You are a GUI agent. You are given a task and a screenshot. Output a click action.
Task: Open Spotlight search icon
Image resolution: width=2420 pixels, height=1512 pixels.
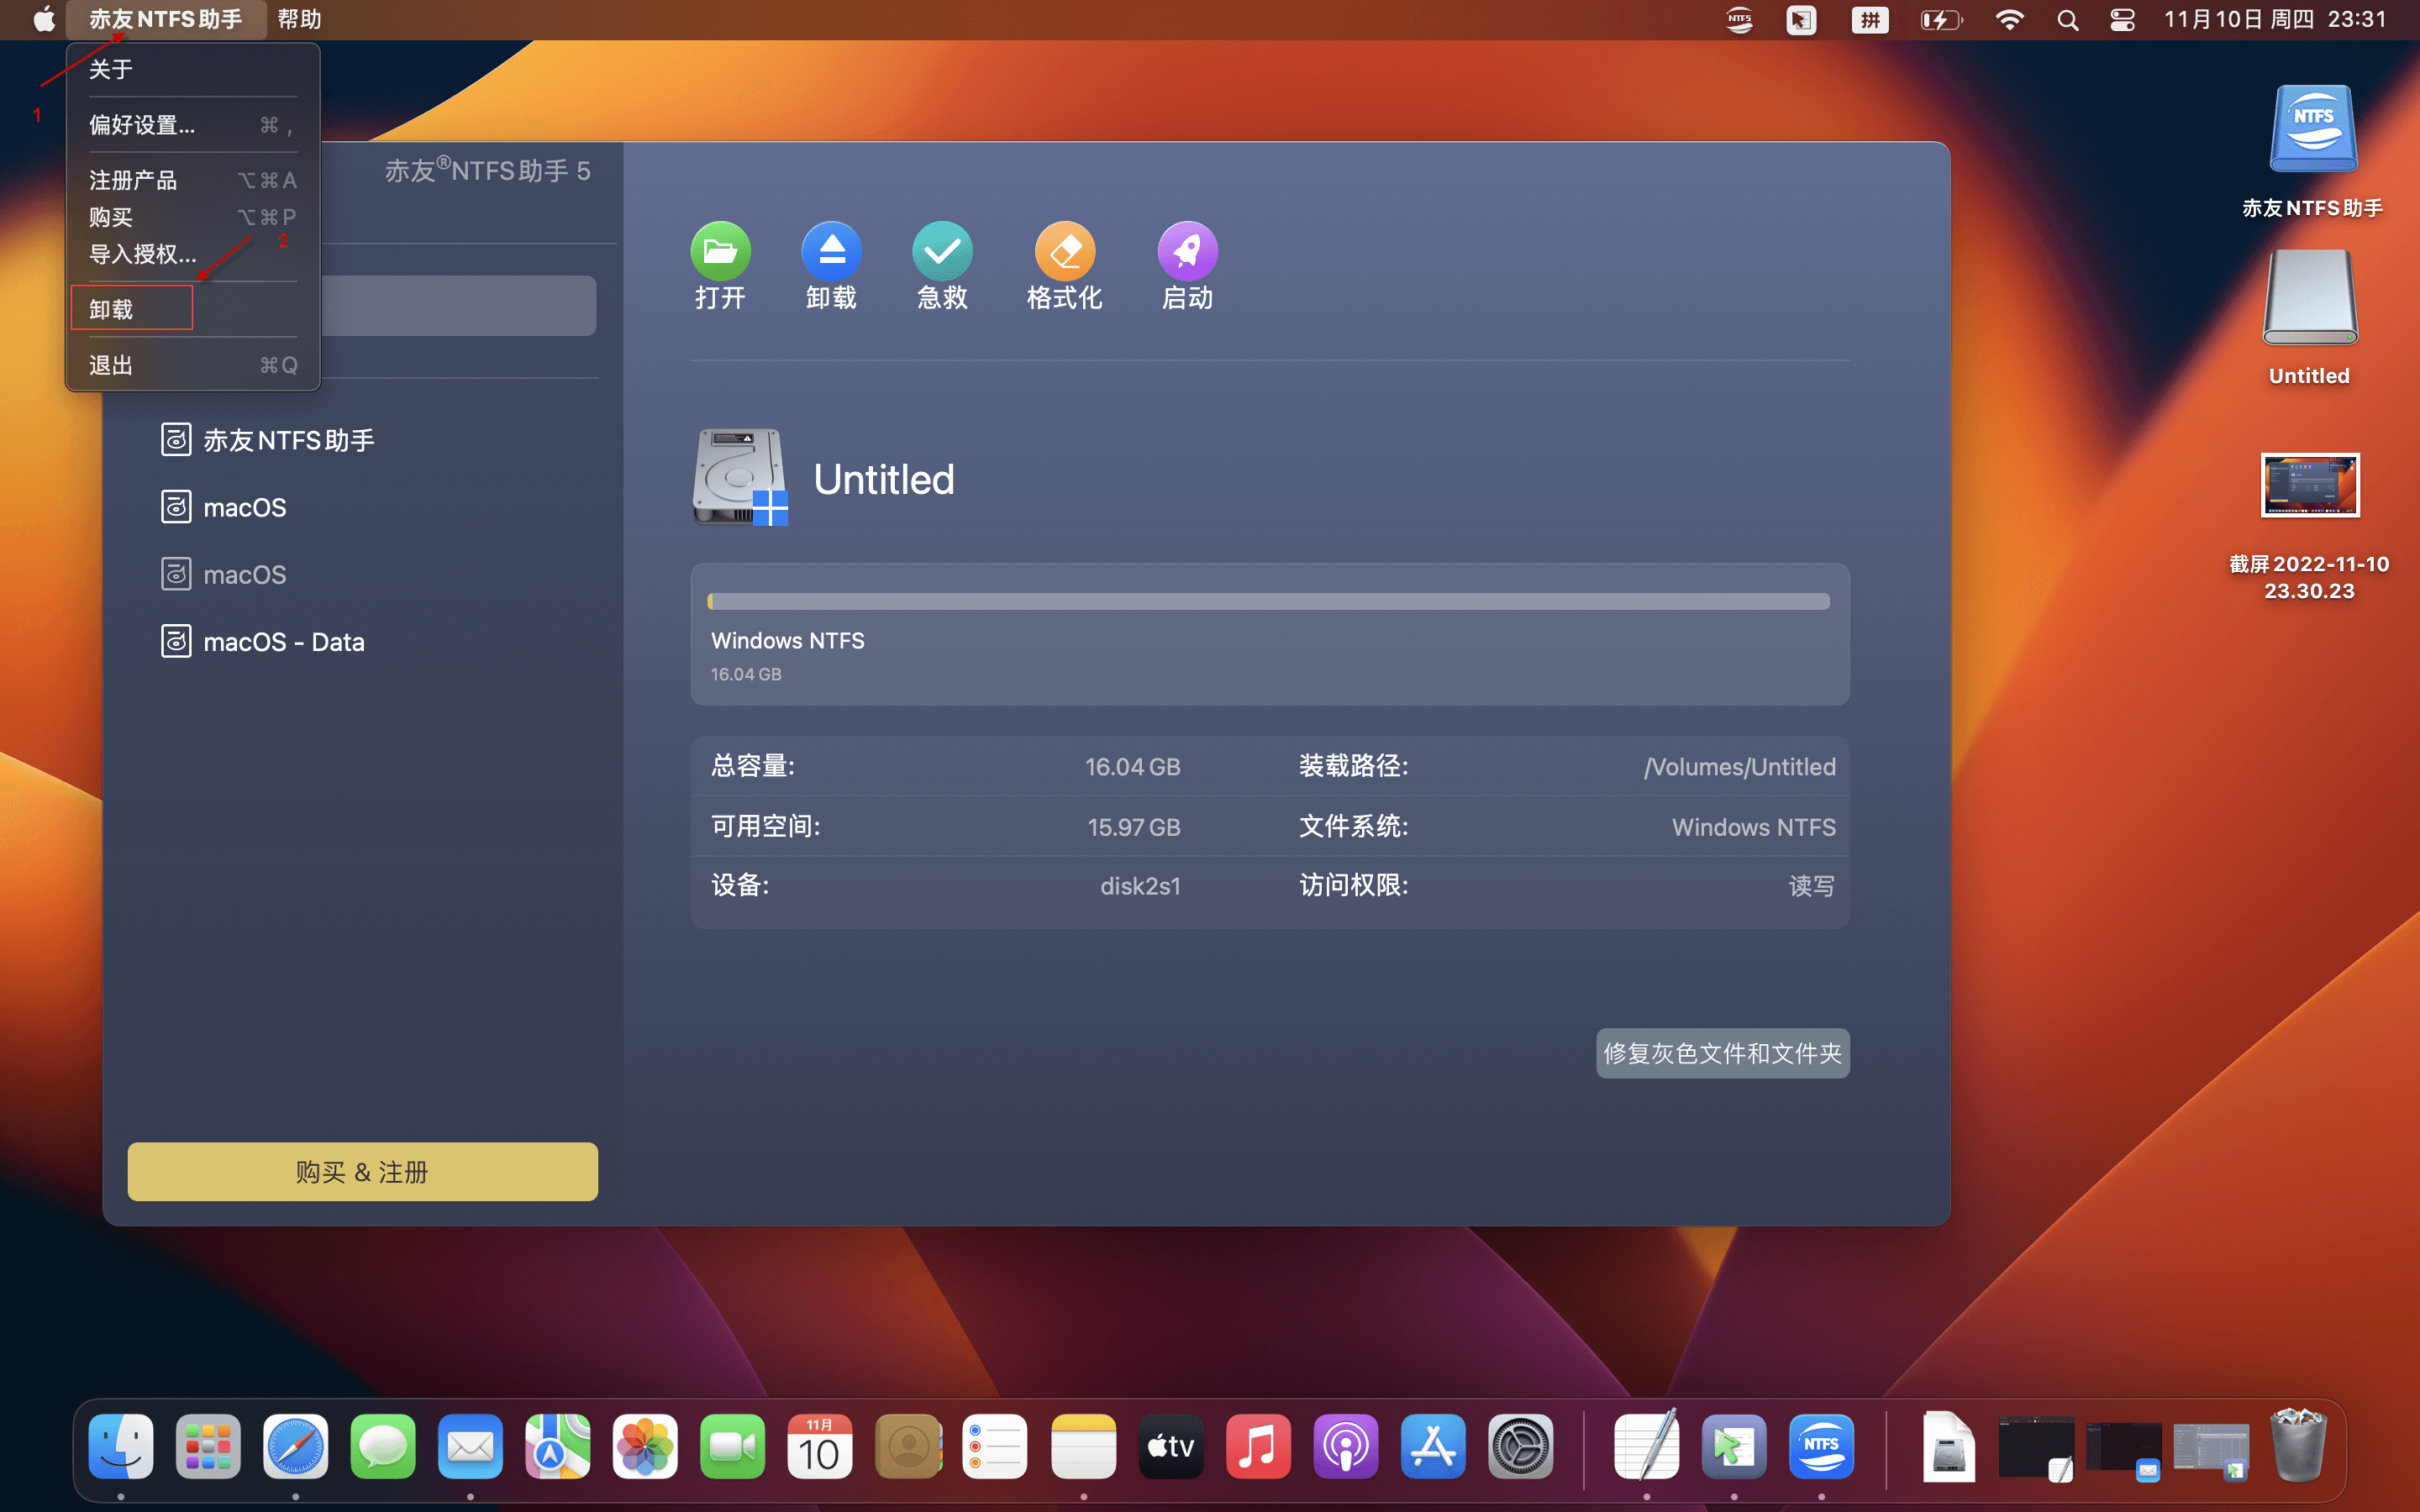(2068, 20)
